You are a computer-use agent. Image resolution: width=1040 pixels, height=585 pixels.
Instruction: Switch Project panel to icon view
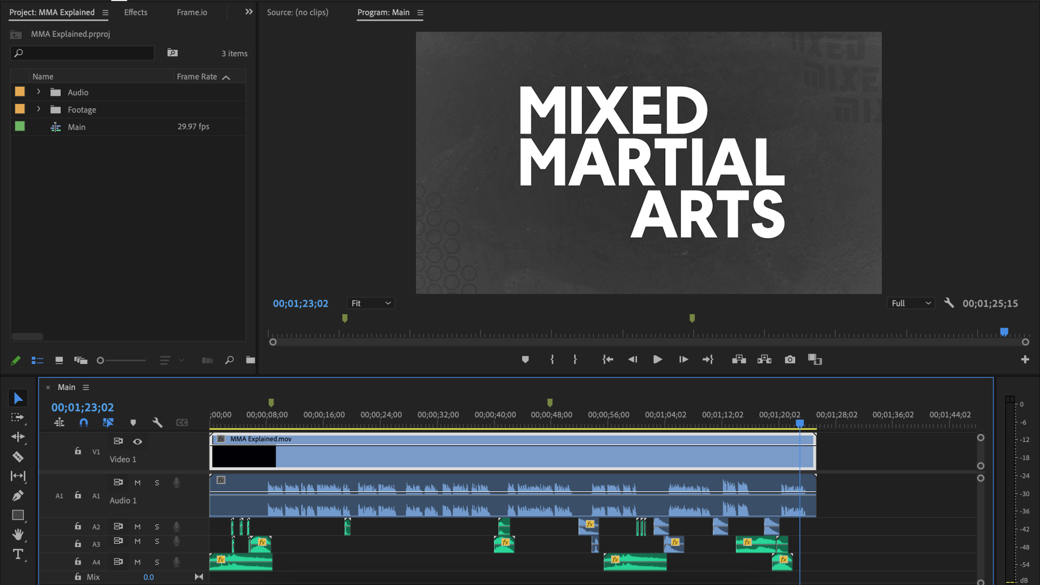(x=59, y=360)
